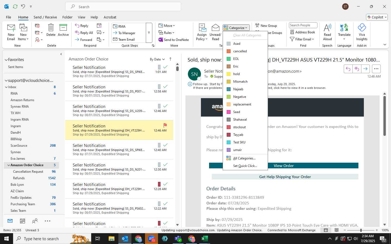Click the Send/Receive sync icon in title bar
This screenshot has width=391, height=244.
15,7
